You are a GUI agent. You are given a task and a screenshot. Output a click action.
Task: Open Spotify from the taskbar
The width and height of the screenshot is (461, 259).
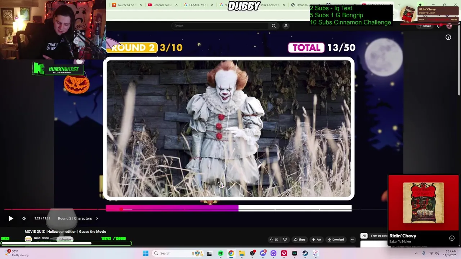tap(220, 253)
